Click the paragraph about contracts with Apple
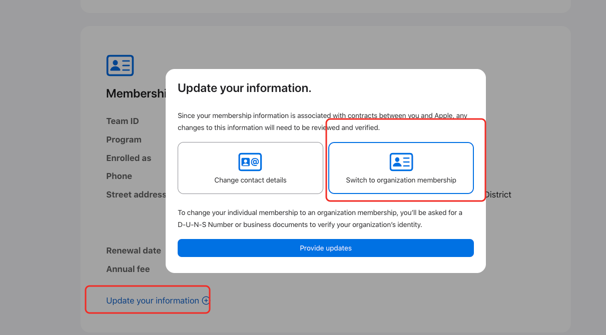The width and height of the screenshot is (606, 335). pyautogui.click(x=323, y=121)
